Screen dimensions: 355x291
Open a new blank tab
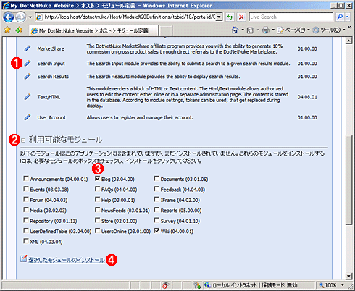[166, 31]
